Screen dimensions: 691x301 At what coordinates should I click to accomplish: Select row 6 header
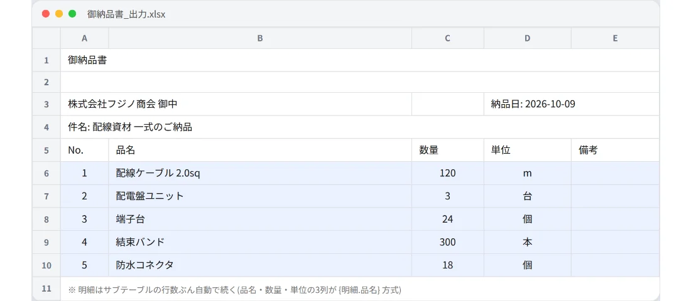pyautogui.click(x=46, y=173)
